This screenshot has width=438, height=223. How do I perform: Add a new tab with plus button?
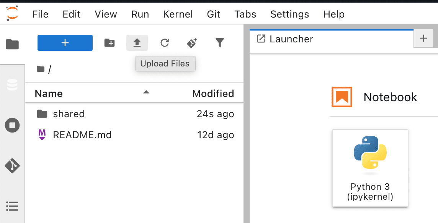click(423, 38)
